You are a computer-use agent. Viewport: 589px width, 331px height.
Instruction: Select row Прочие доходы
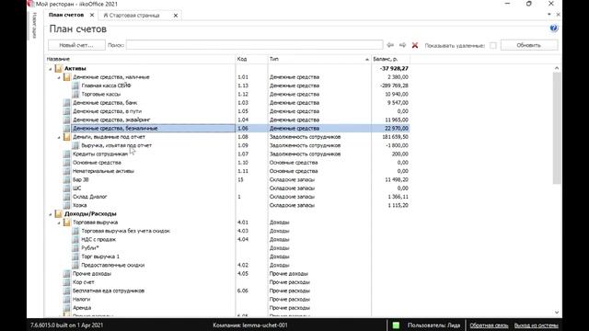pos(227,274)
